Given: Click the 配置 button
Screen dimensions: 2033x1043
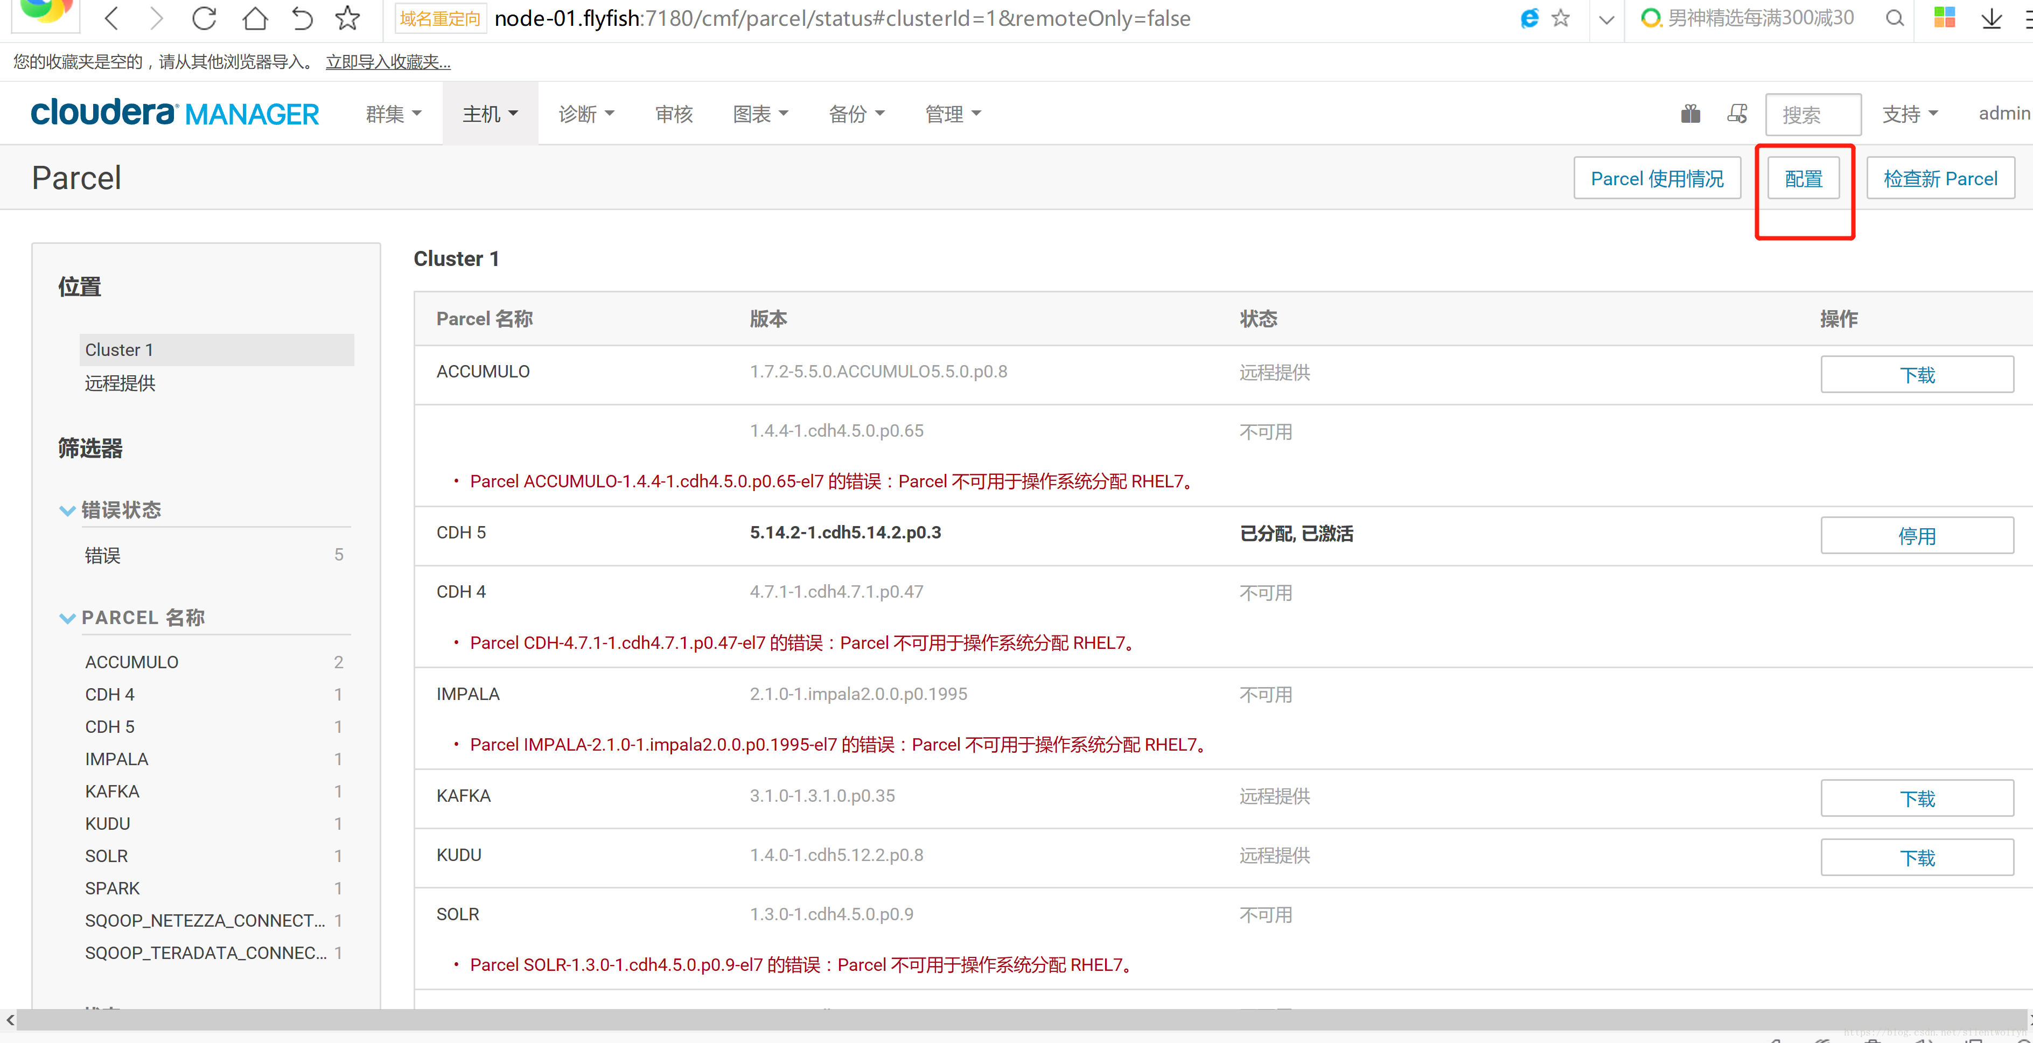Looking at the screenshot, I should click(x=1804, y=178).
